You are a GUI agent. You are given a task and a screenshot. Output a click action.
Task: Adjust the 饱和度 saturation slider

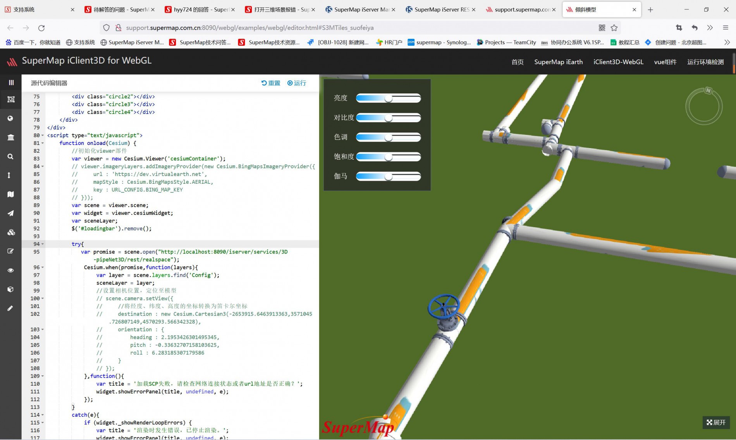[x=388, y=157]
